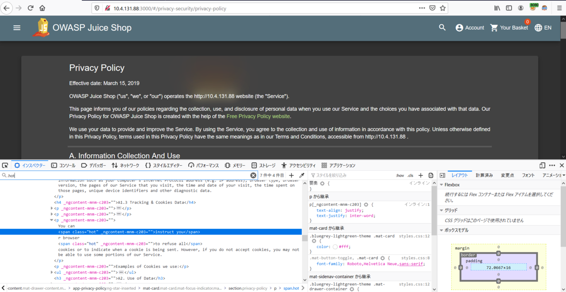Click the print media simulation toggle icon
The width and height of the screenshot is (566, 292).
[431, 175]
